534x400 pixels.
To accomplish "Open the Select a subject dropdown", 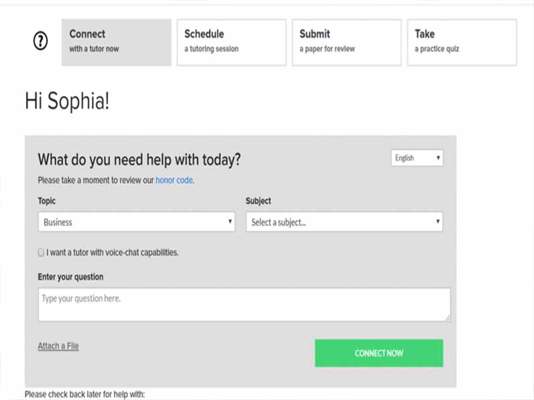I will (344, 222).
